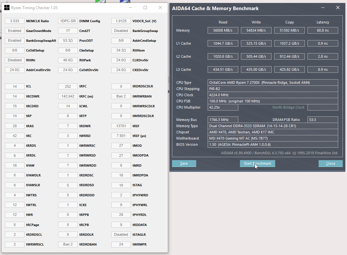Click RttNom value 34.3Ω
Viewport: 347px width, 255px height.
[121, 51]
